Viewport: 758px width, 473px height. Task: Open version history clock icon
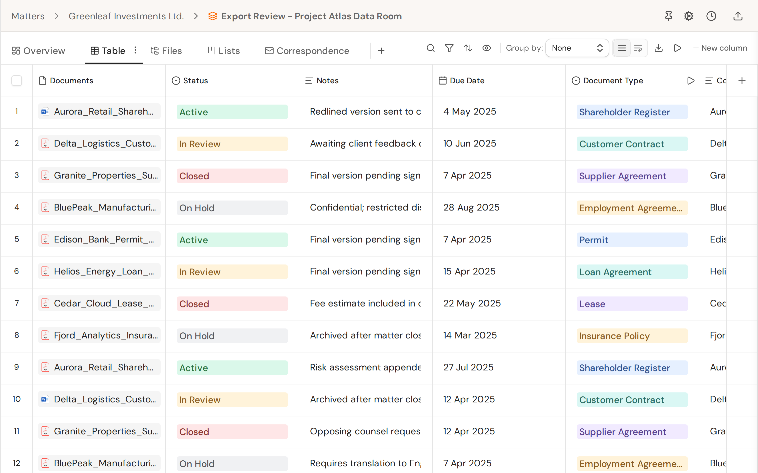pyautogui.click(x=711, y=16)
